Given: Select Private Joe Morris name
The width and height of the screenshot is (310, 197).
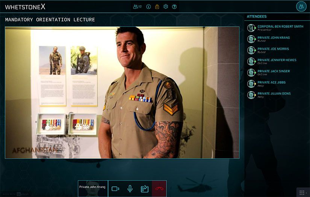Looking at the screenshot, I should [x=273, y=49].
